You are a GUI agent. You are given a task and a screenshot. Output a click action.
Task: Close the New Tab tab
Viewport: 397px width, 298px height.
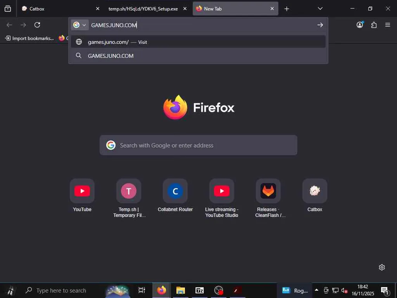pyautogui.click(x=272, y=9)
